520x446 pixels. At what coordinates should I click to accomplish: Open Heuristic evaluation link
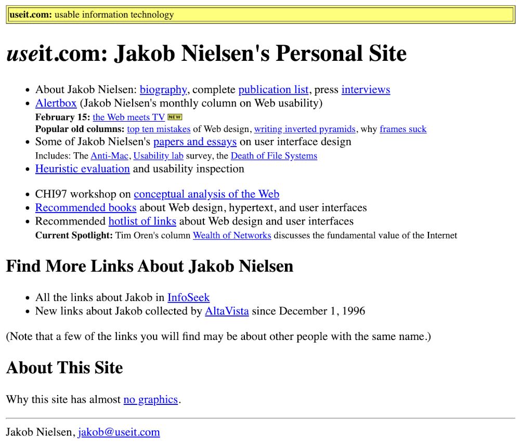(83, 169)
